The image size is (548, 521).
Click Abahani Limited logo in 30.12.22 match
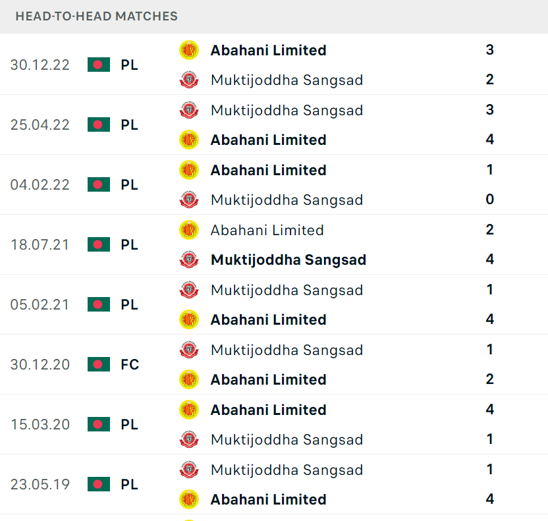(x=189, y=50)
